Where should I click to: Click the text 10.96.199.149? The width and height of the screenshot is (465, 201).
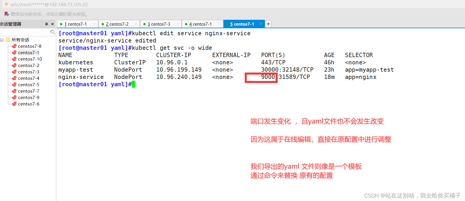tap(179, 70)
